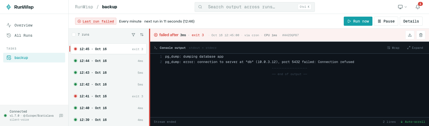Select the 12:44 run
Screen dimensions: 429x126
tap(109, 61)
